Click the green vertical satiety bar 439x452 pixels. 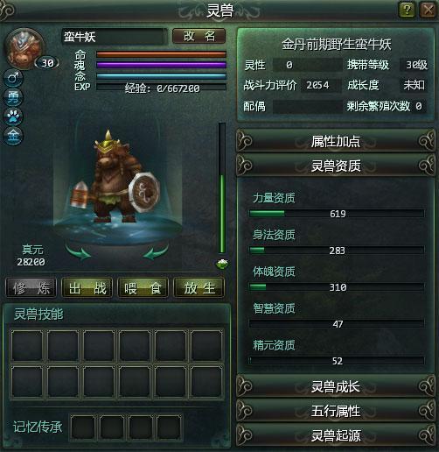tap(222, 188)
